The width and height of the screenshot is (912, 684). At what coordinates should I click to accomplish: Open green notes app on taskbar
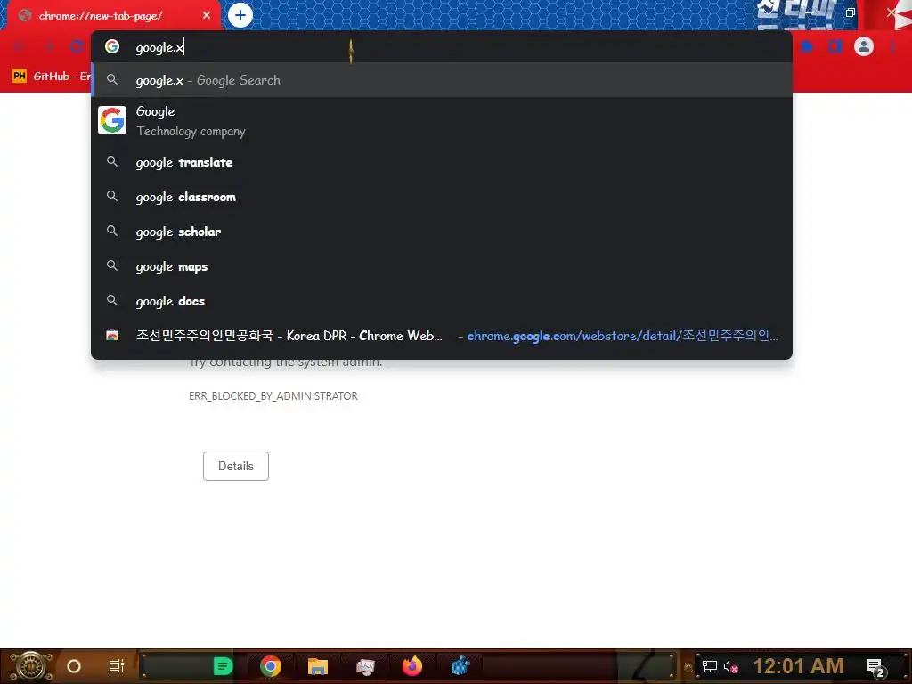[223, 666]
